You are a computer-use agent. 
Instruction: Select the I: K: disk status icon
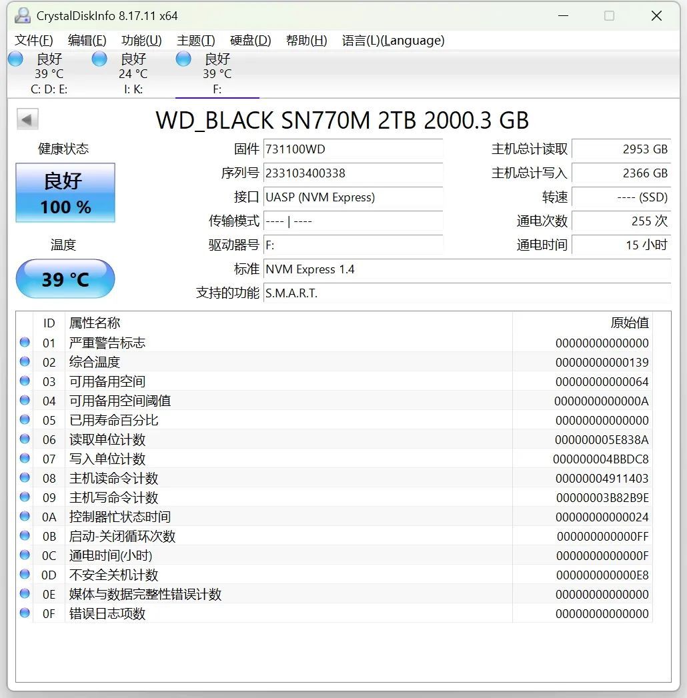tap(99, 59)
